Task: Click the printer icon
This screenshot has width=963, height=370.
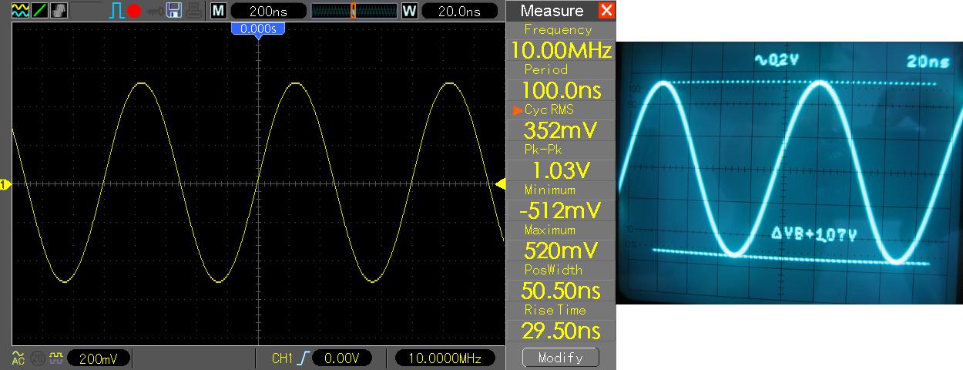Action: 194,11
